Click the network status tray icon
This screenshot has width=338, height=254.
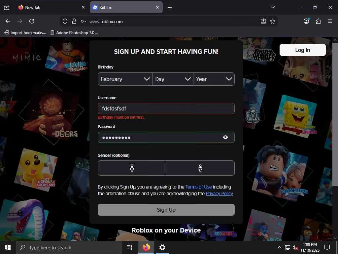pyautogui.click(x=287, y=247)
